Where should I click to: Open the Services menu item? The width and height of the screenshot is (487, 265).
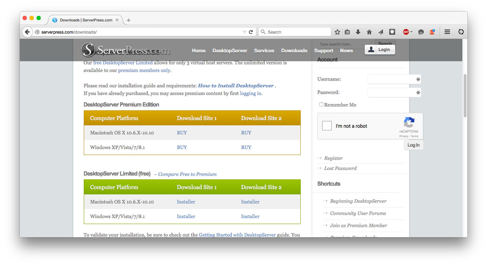264,50
